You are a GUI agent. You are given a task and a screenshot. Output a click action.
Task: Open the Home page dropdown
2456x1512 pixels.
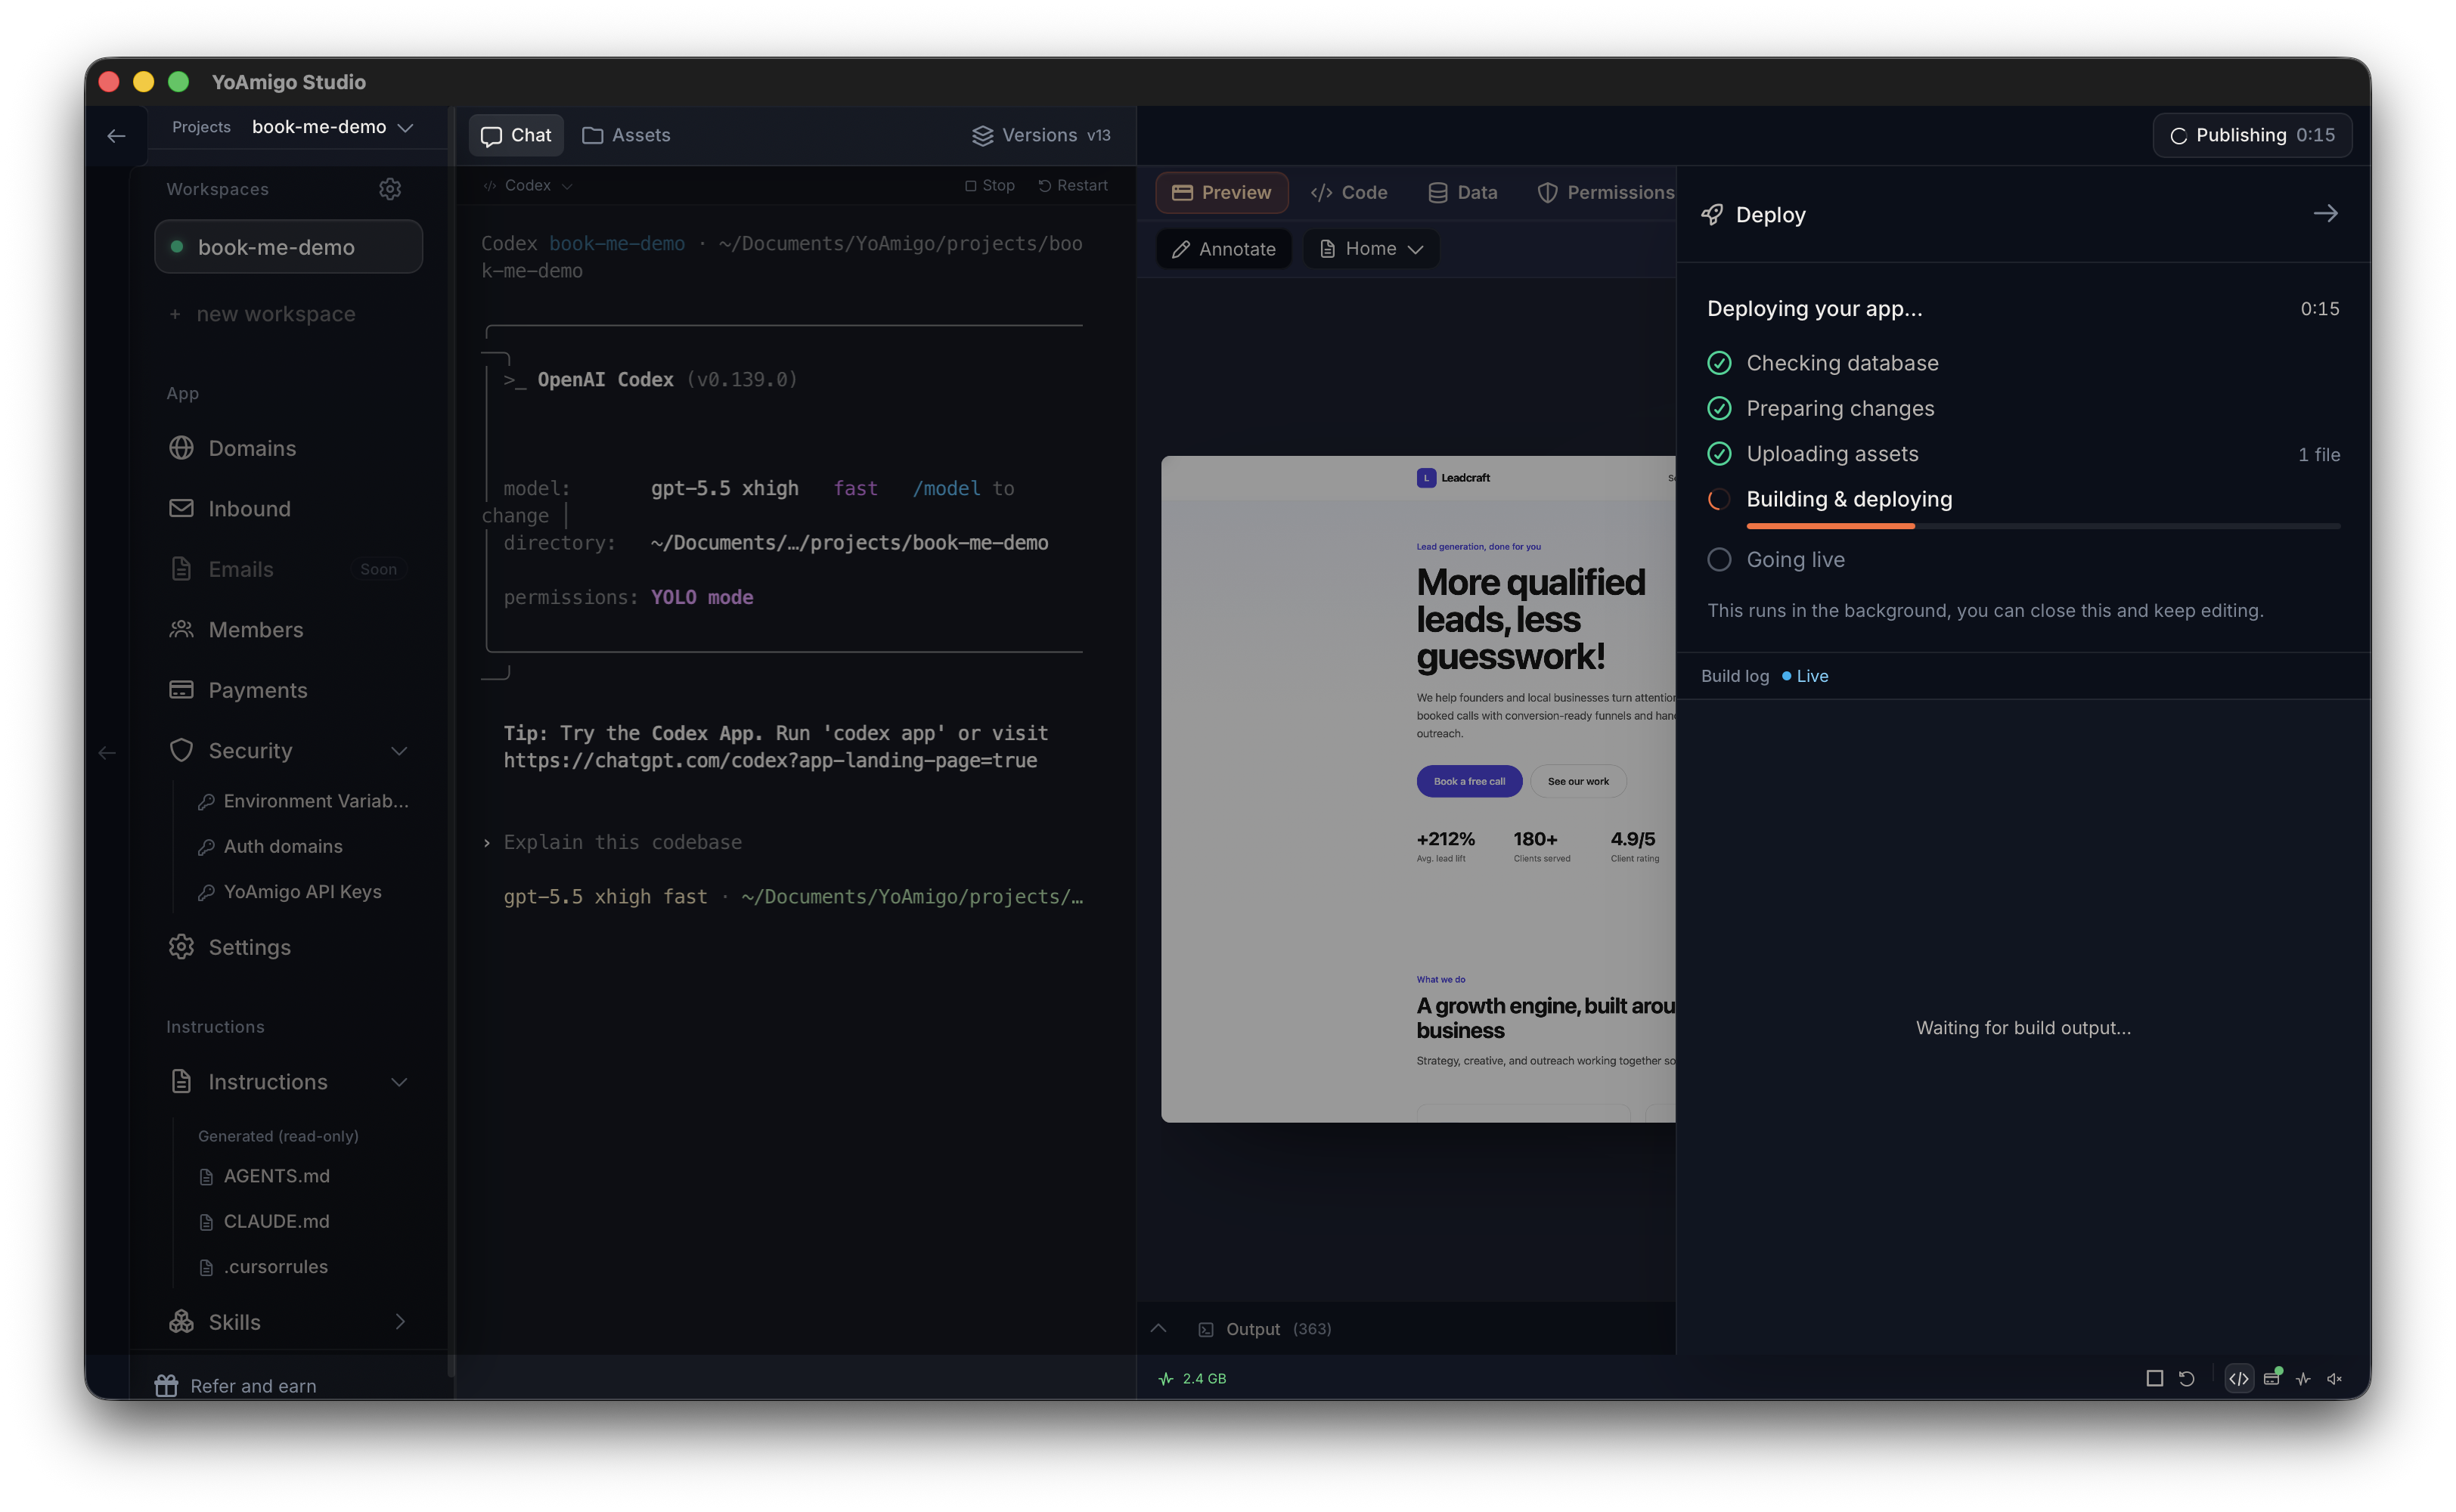click(1371, 249)
